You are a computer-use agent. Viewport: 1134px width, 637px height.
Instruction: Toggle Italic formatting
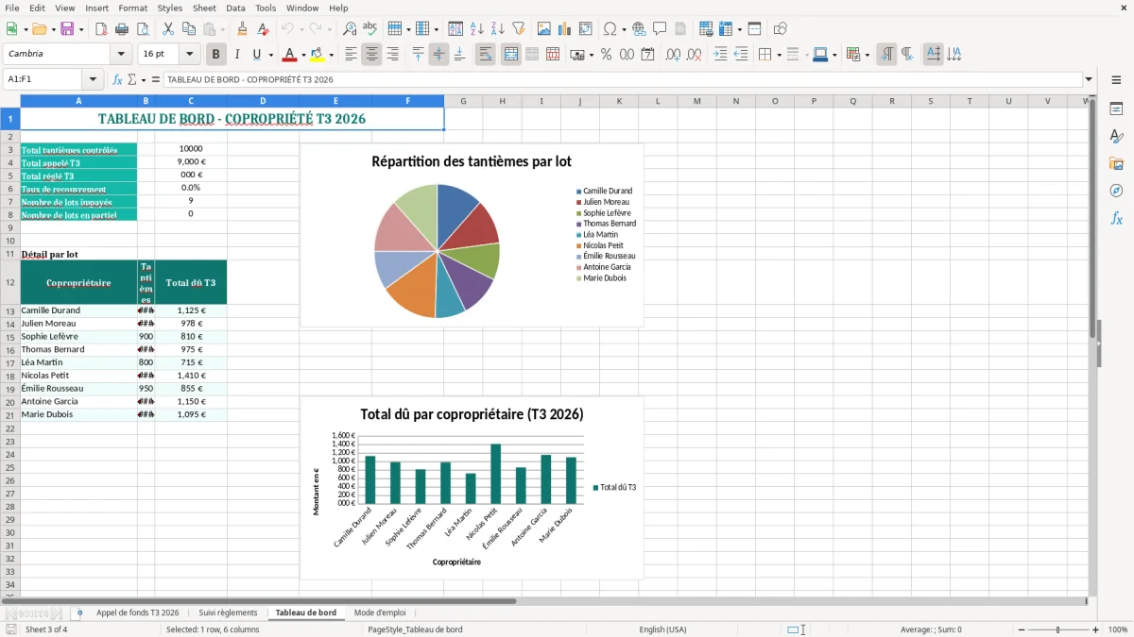coord(237,55)
